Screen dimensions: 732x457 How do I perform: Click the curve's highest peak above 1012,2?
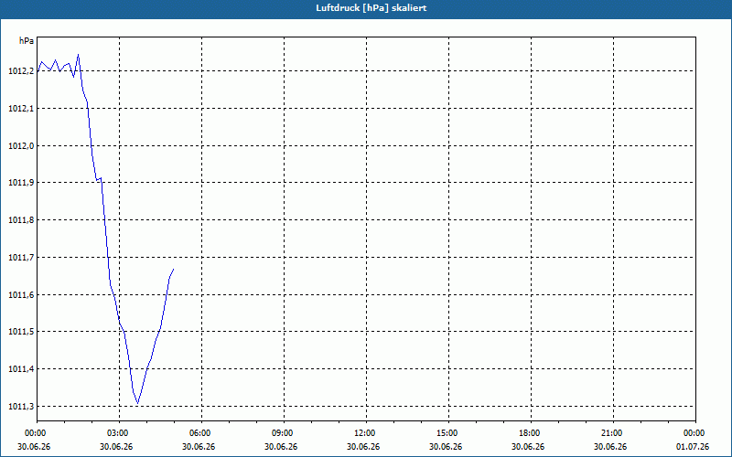click(78, 54)
